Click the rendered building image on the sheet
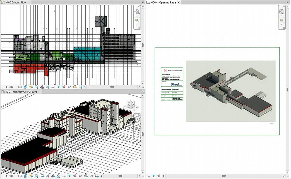Image resolution: width=291 pixels, height=179 pixels. pos(230,91)
